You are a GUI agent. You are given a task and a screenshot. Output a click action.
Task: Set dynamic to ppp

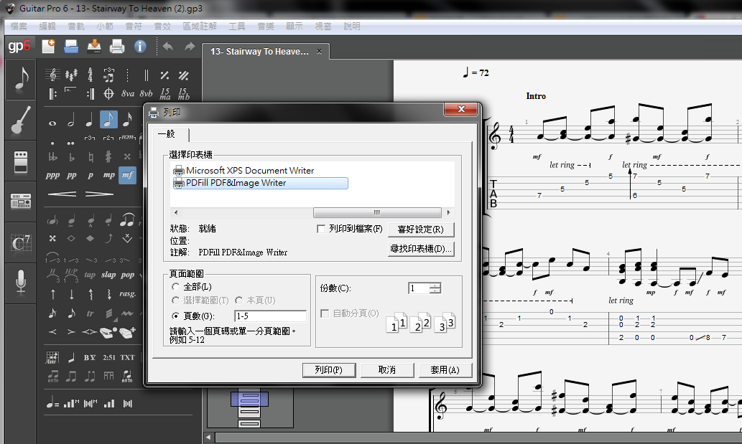[52, 175]
